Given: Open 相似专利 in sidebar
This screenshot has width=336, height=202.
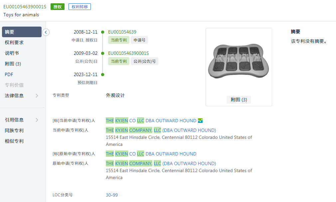Looking at the screenshot, I should [14, 141].
